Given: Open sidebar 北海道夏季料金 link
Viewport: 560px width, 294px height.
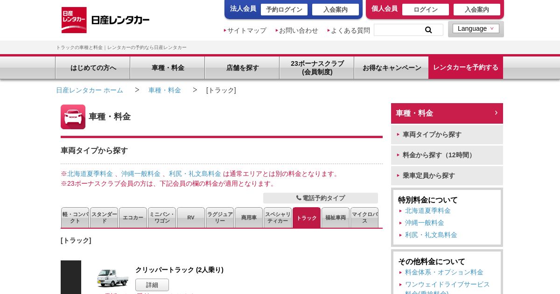Looking at the screenshot, I should [428, 210].
